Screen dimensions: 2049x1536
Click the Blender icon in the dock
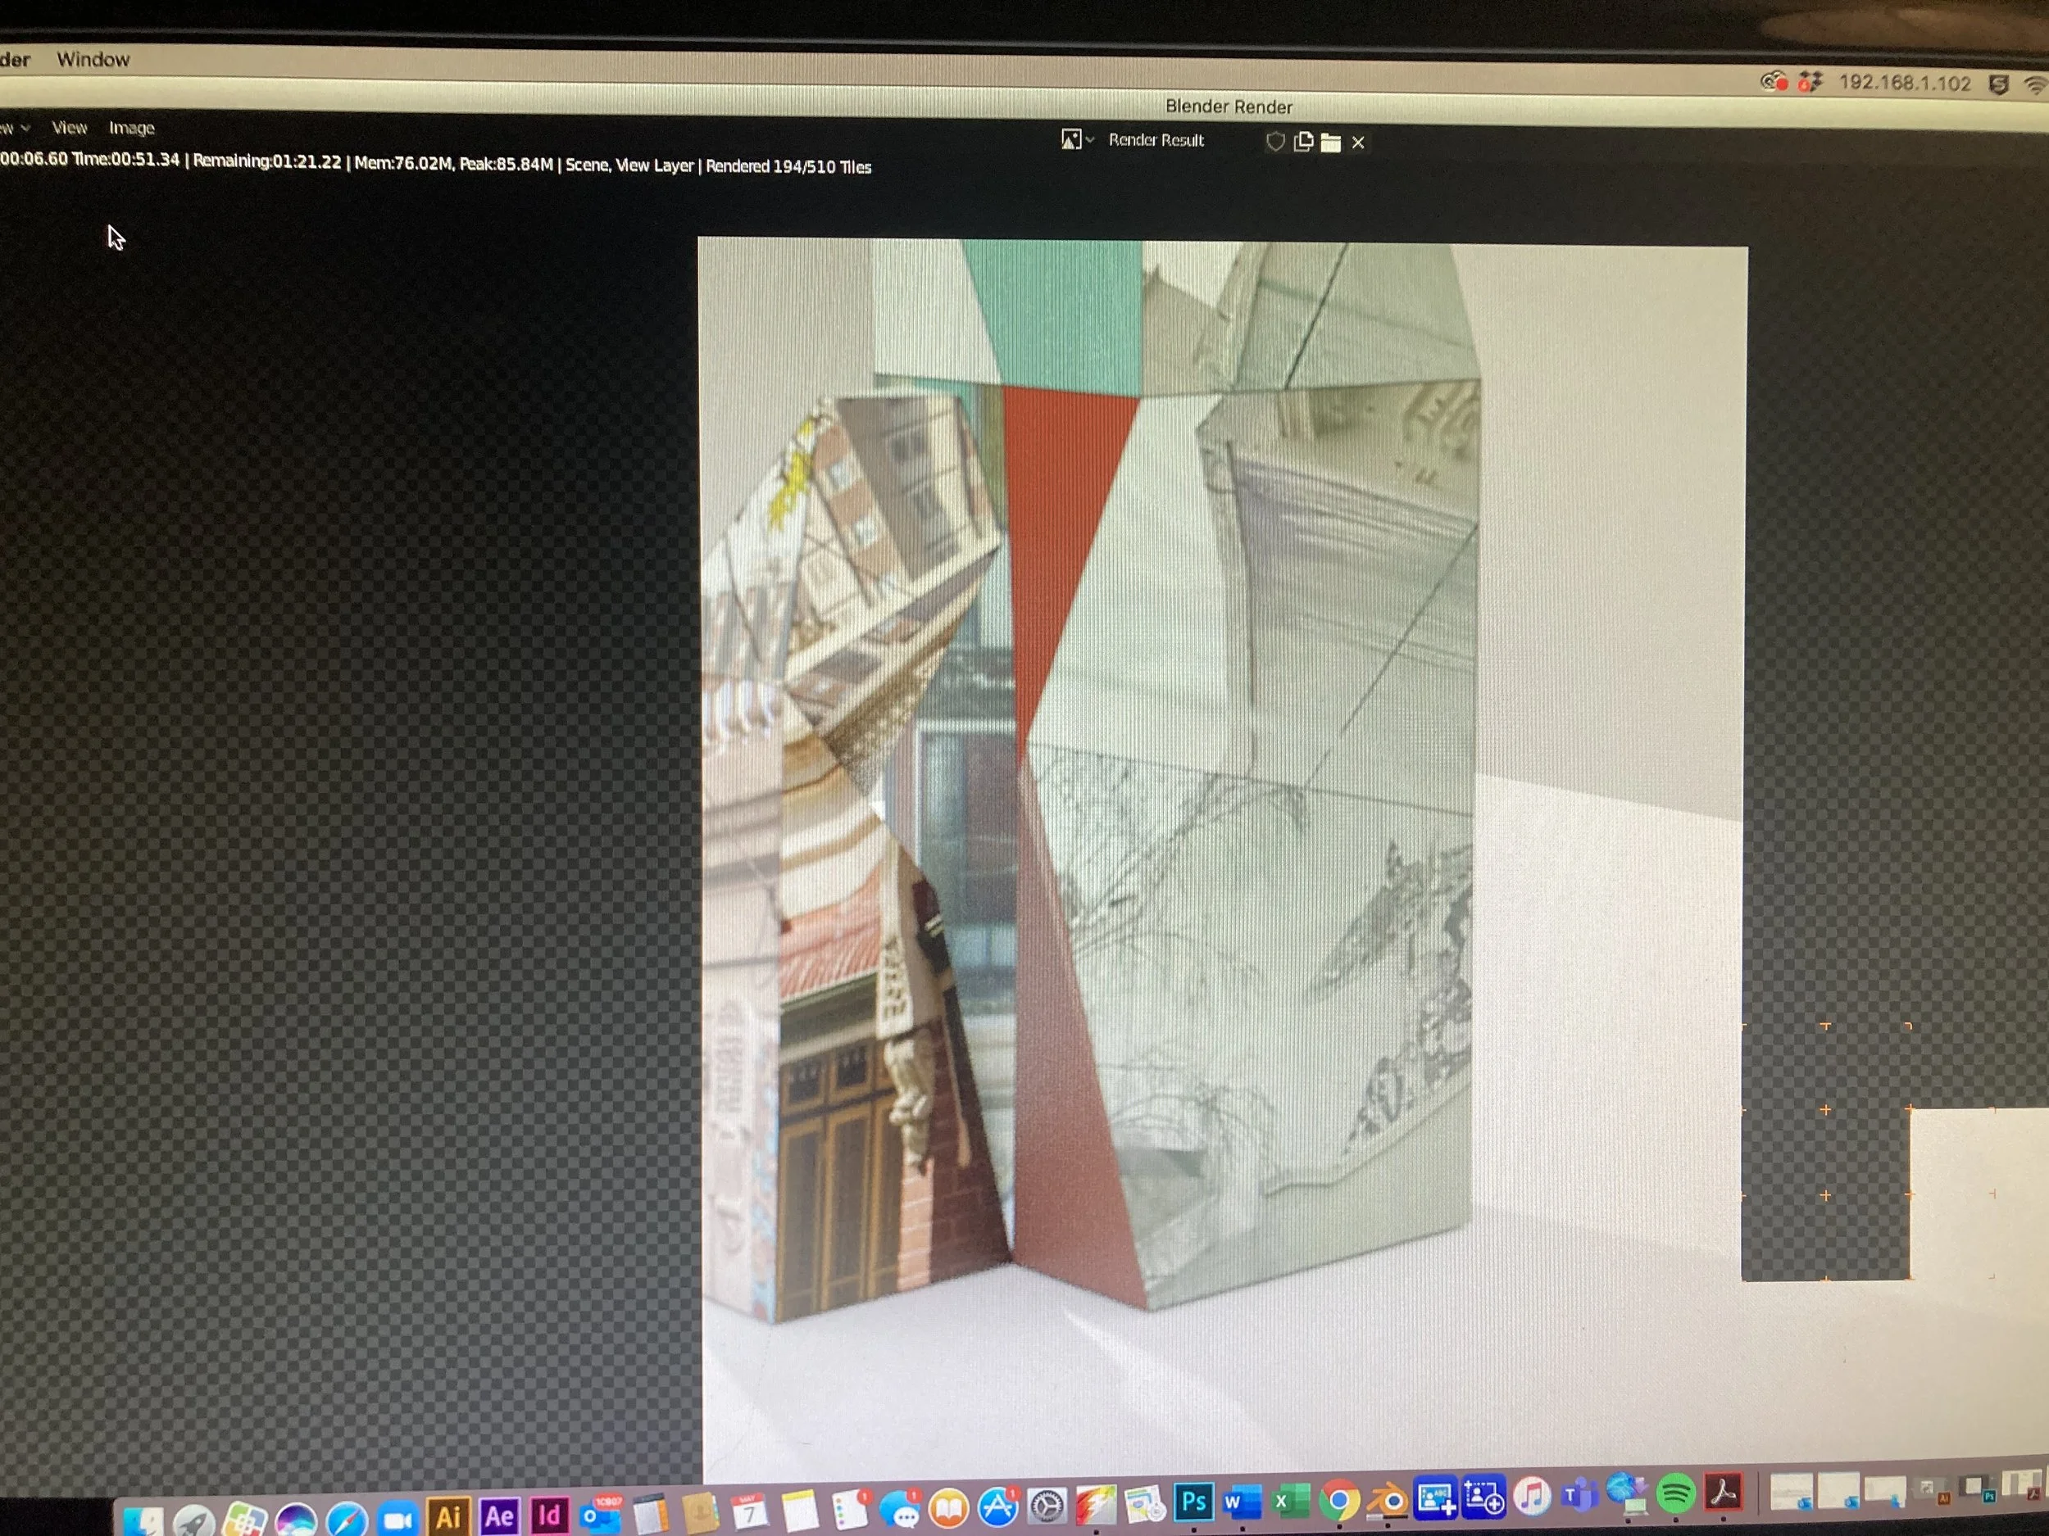point(1387,1499)
